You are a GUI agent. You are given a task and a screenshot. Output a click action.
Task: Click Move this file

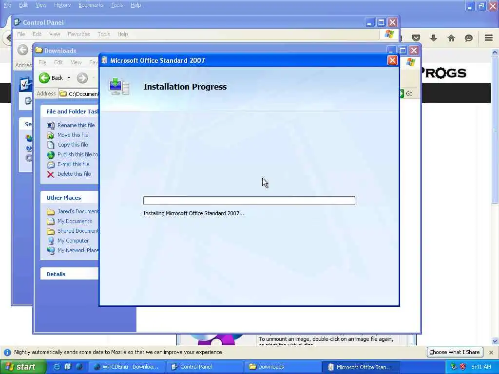73,135
